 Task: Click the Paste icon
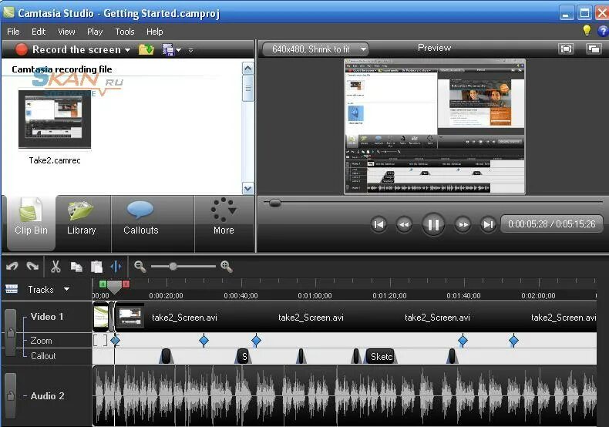tap(96, 267)
